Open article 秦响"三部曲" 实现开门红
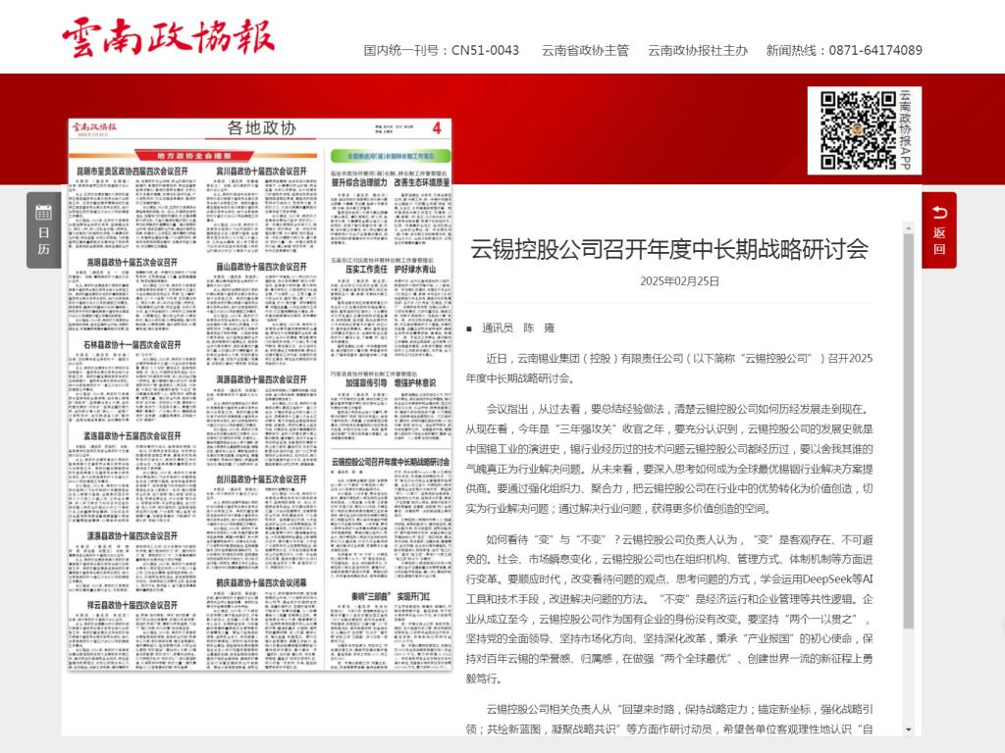1005x753 pixels. click(x=390, y=595)
